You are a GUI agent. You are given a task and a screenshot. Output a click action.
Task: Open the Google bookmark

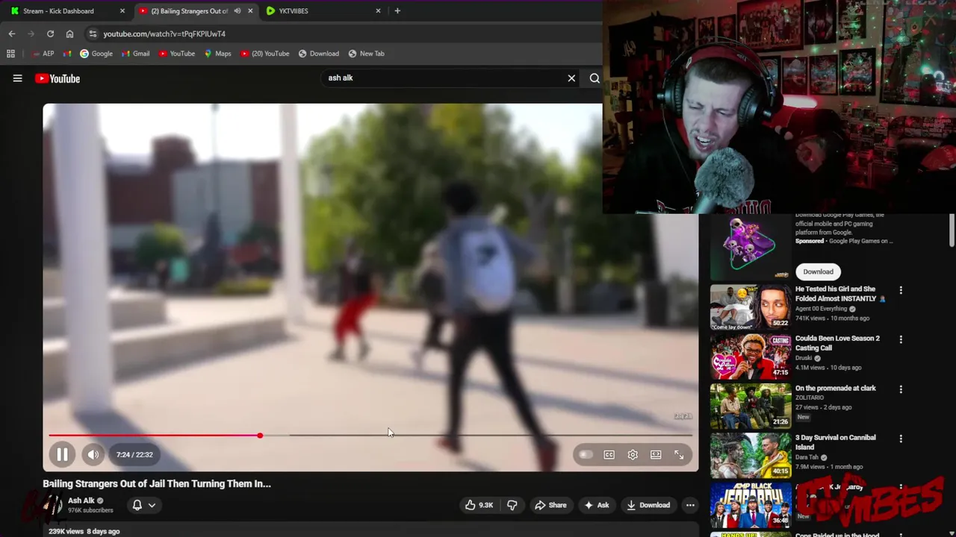[96, 54]
